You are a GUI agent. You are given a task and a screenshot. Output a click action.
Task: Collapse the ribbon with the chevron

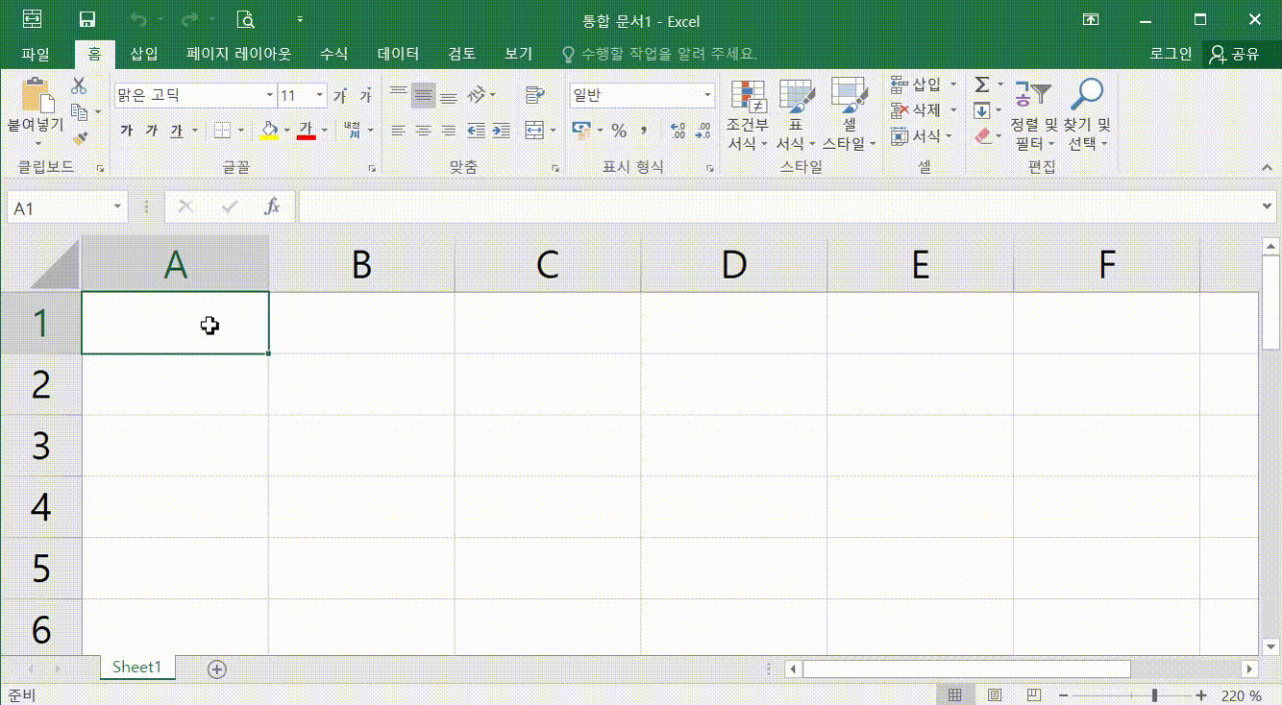coord(1265,167)
